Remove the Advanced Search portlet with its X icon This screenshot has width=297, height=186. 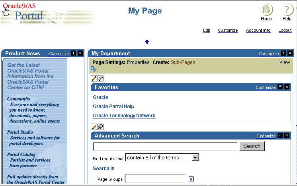pos(287,136)
